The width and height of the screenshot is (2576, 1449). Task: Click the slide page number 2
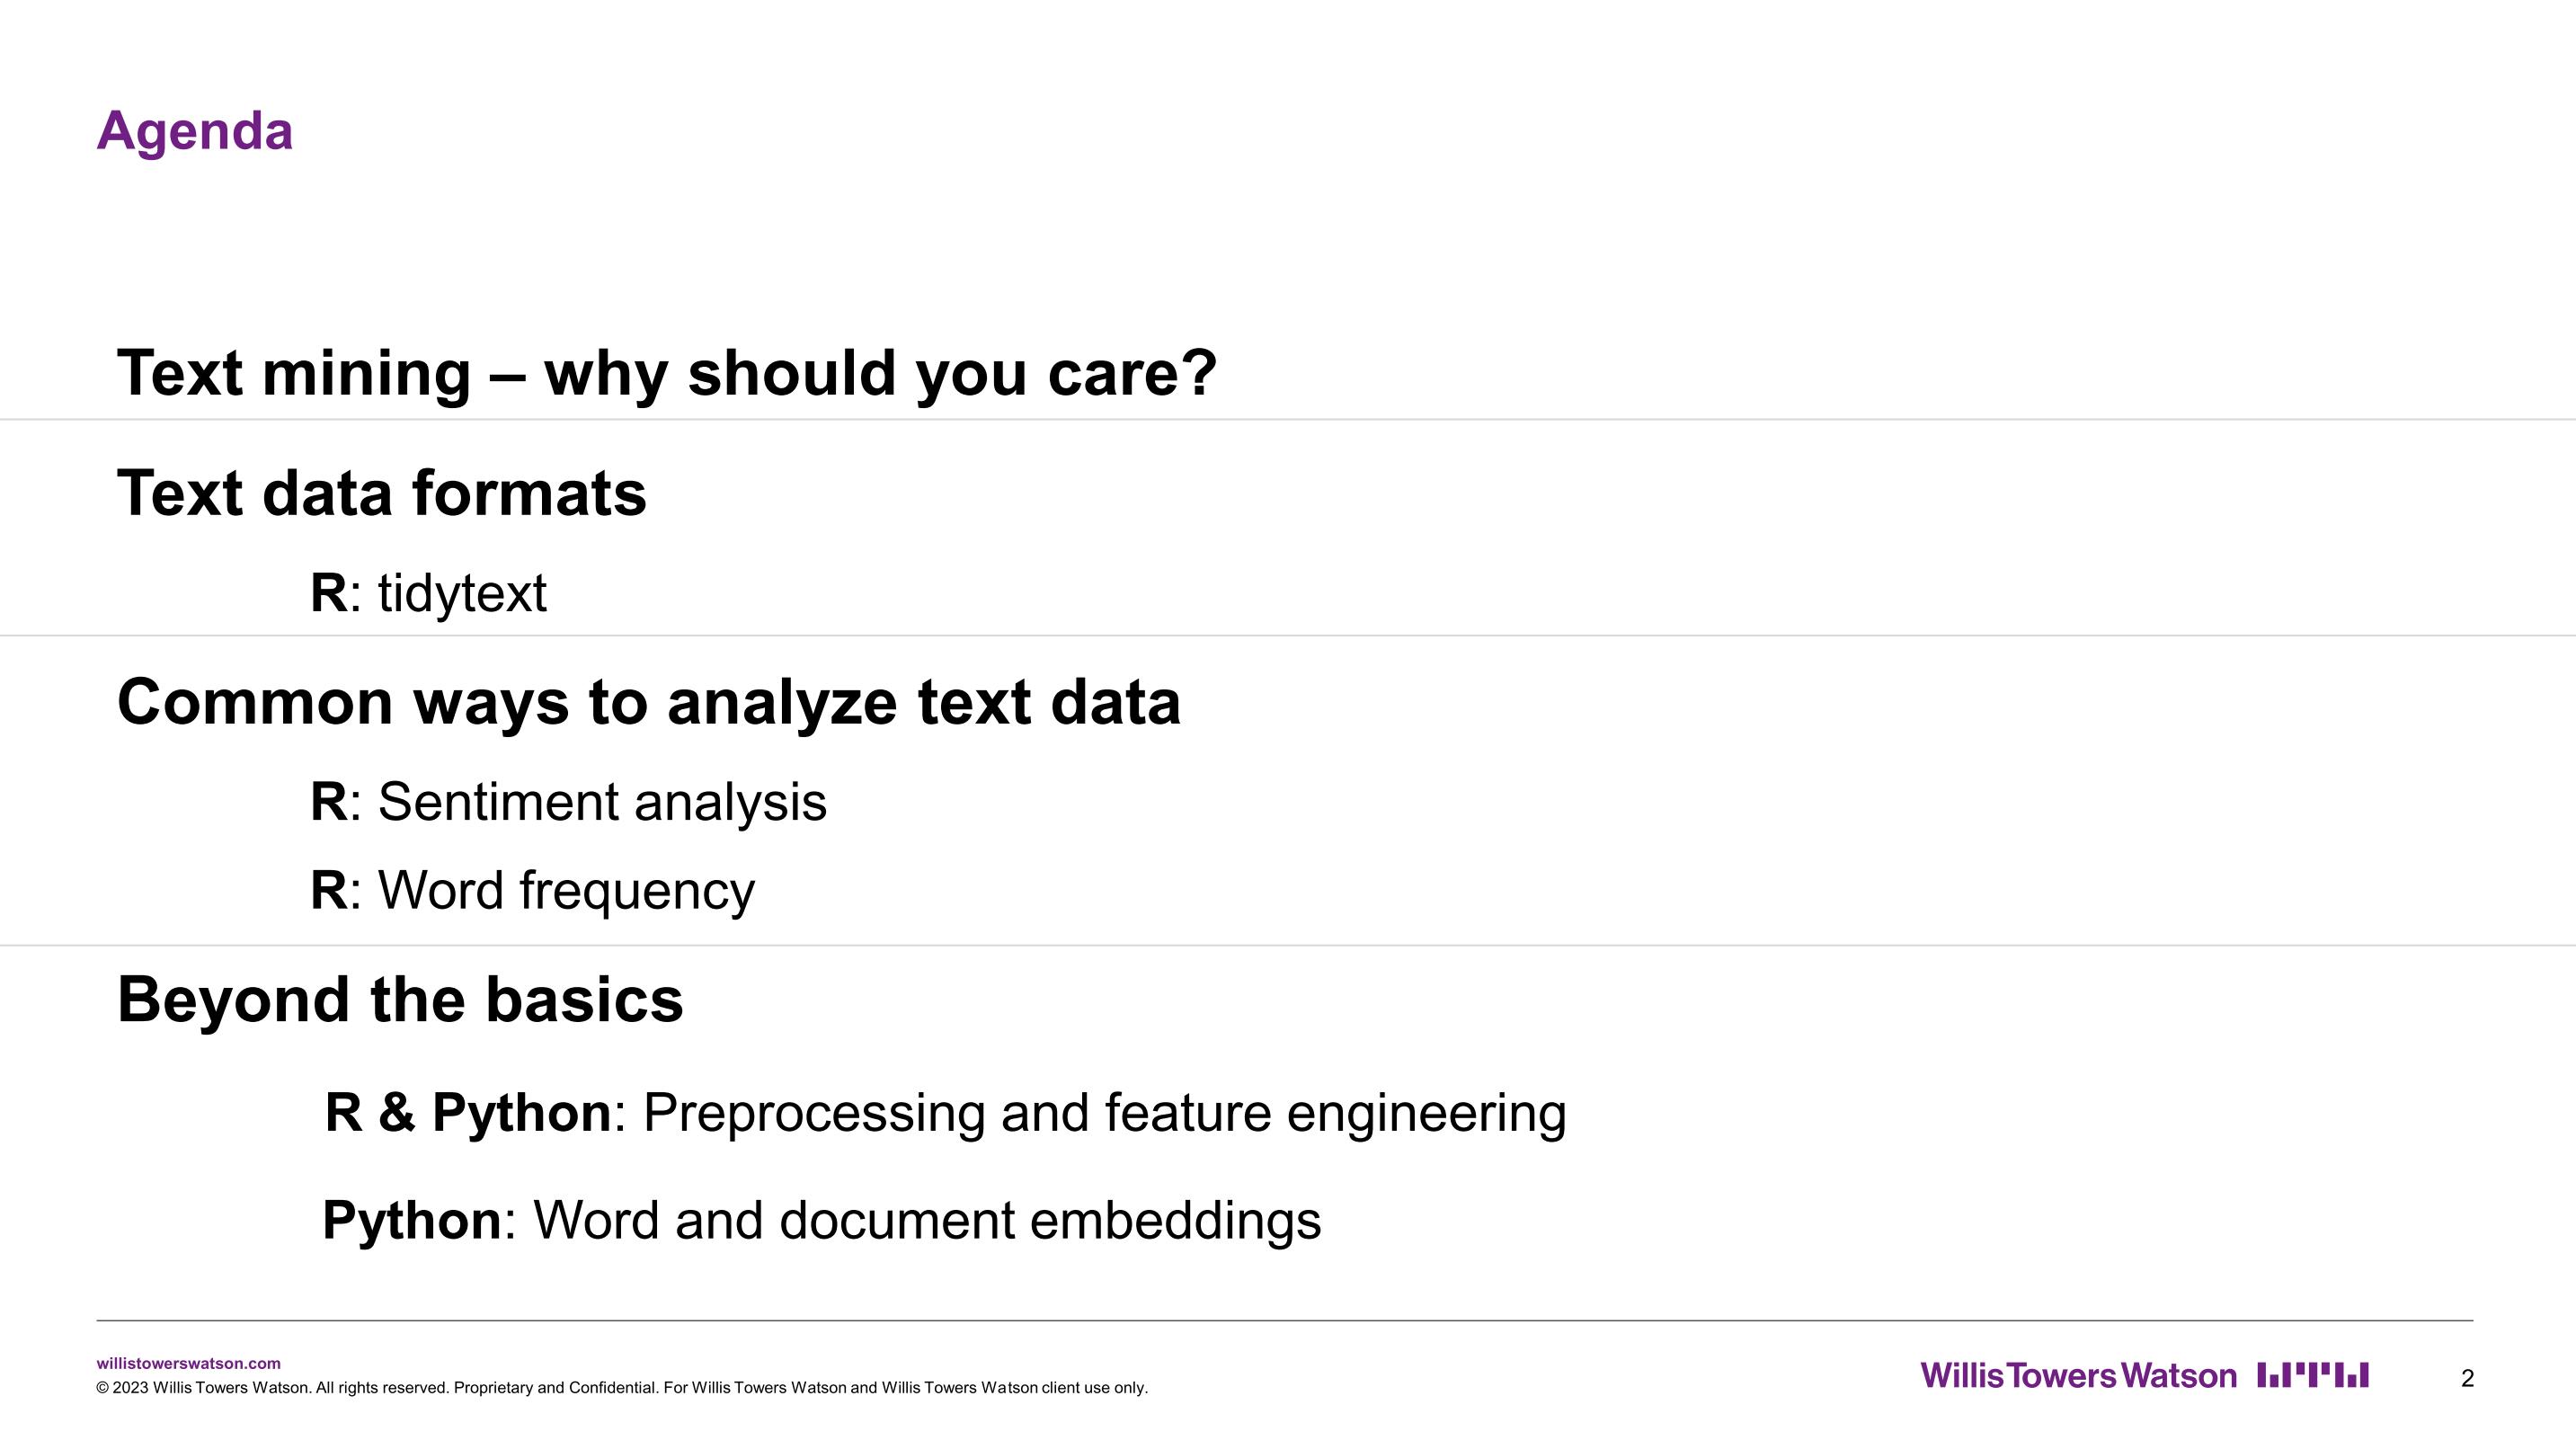[2467, 1378]
